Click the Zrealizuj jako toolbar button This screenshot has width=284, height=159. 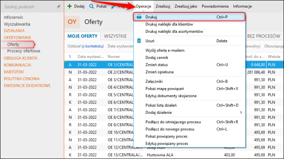pos(186,6)
